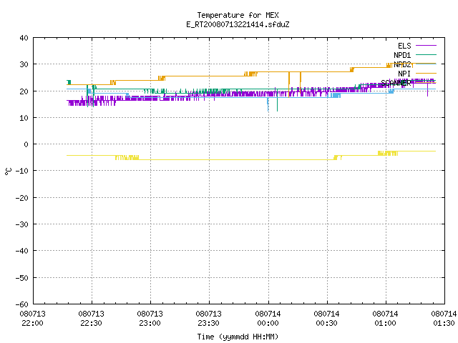Click the y-axis value '-30'

[x=22, y=224]
